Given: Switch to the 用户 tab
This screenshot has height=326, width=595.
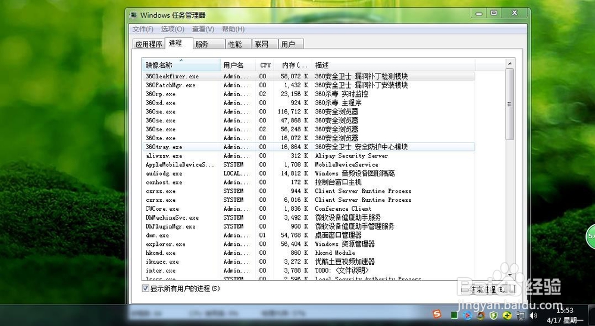Looking at the screenshot, I should (x=291, y=45).
